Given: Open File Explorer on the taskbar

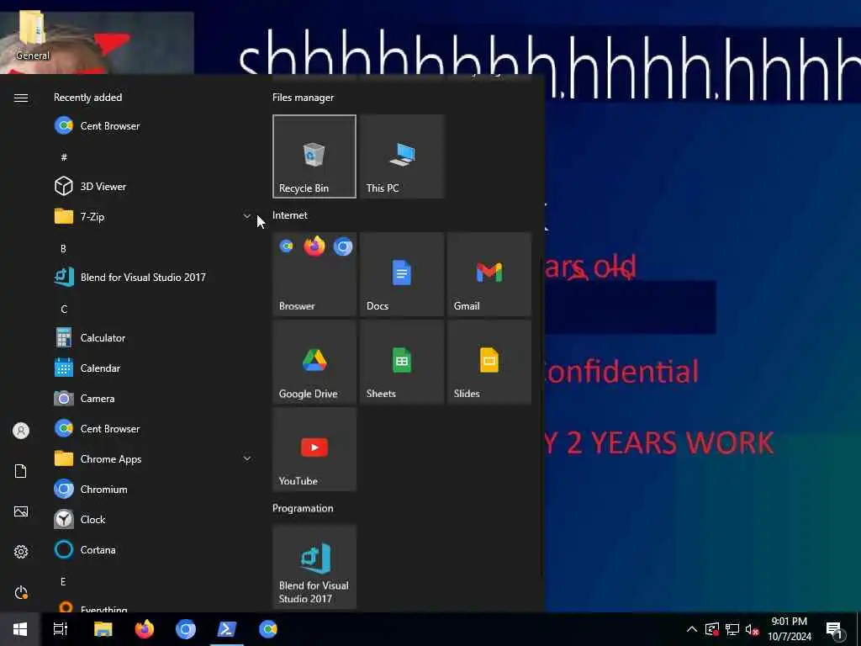Looking at the screenshot, I should 103,629.
